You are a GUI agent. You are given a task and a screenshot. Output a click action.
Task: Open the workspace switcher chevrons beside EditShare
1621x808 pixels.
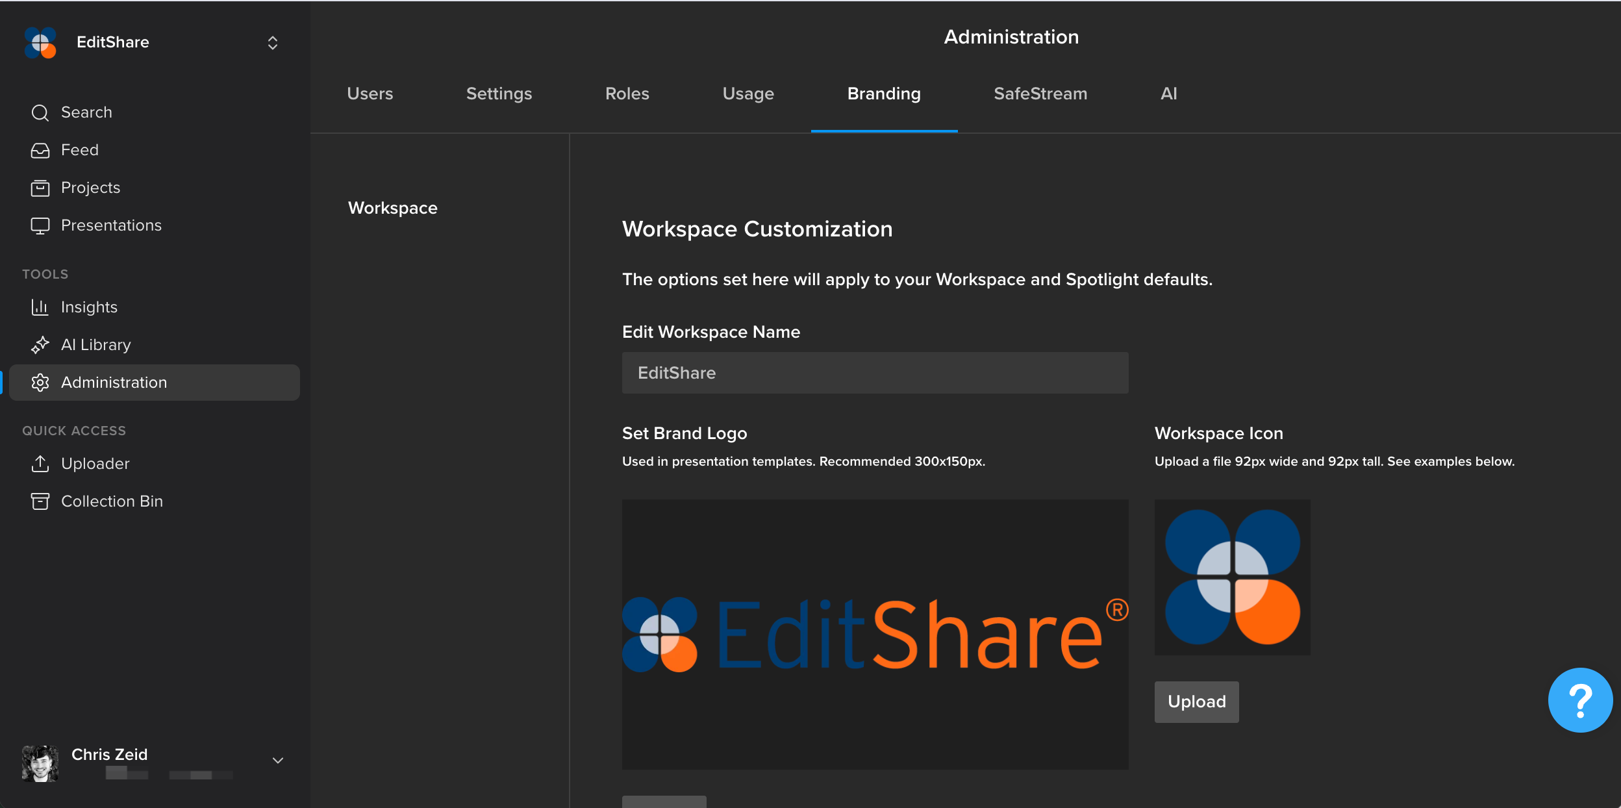pos(273,43)
